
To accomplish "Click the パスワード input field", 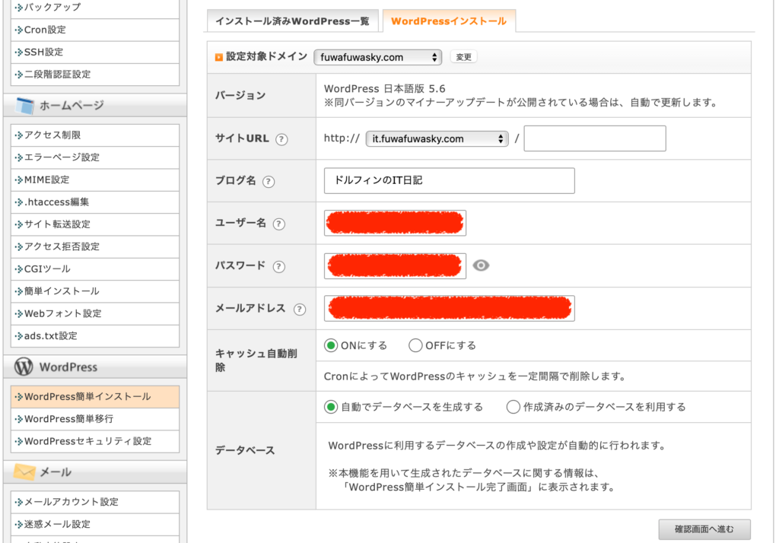I will click(395, 265).
